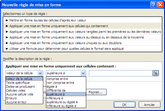The height and width of the screenshot is (111, 165).
Task: Confirm with the OK button
Action: [x=124, y=104]
